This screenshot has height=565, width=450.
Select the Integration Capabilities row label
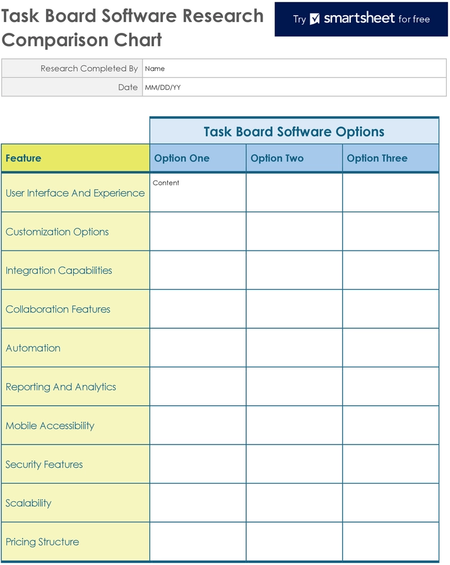coord(75,270)
